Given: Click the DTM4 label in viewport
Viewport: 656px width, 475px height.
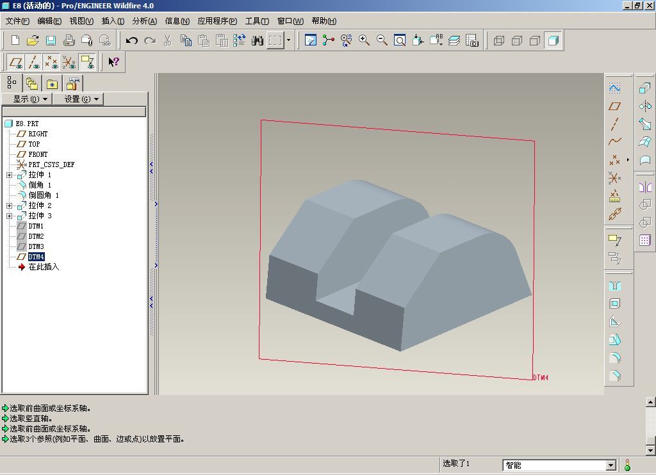Looking at the screenshot, I should [x=541, y=378].
